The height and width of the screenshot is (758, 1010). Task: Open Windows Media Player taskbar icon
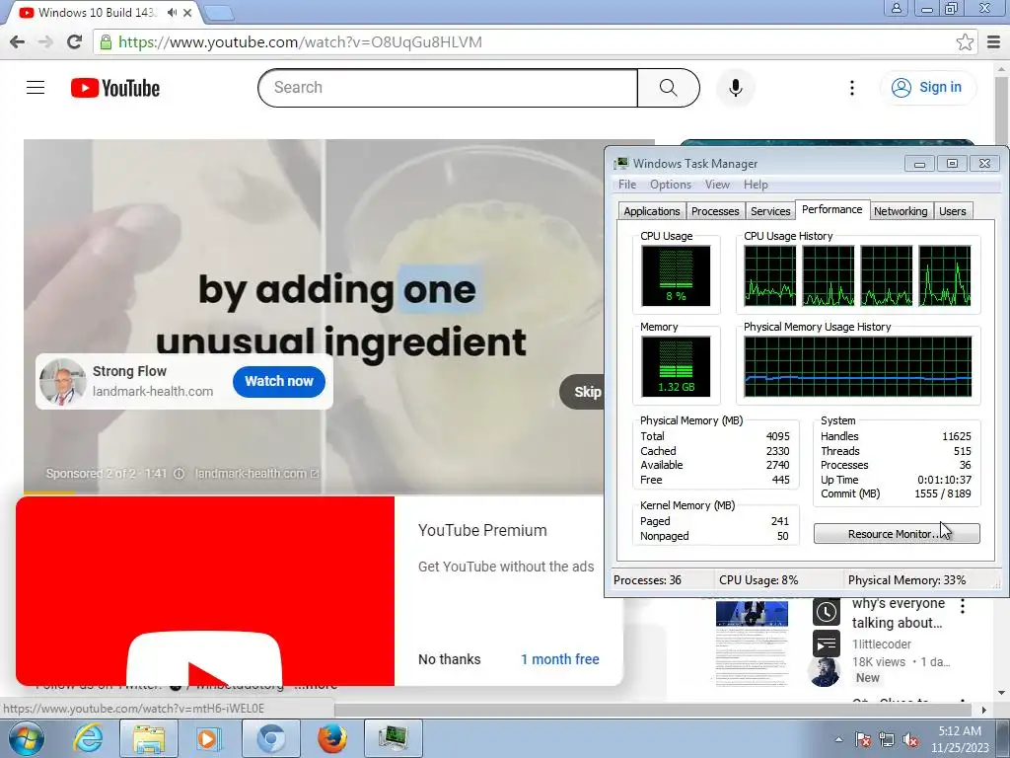pyautogui.click(x=207, y=738)
